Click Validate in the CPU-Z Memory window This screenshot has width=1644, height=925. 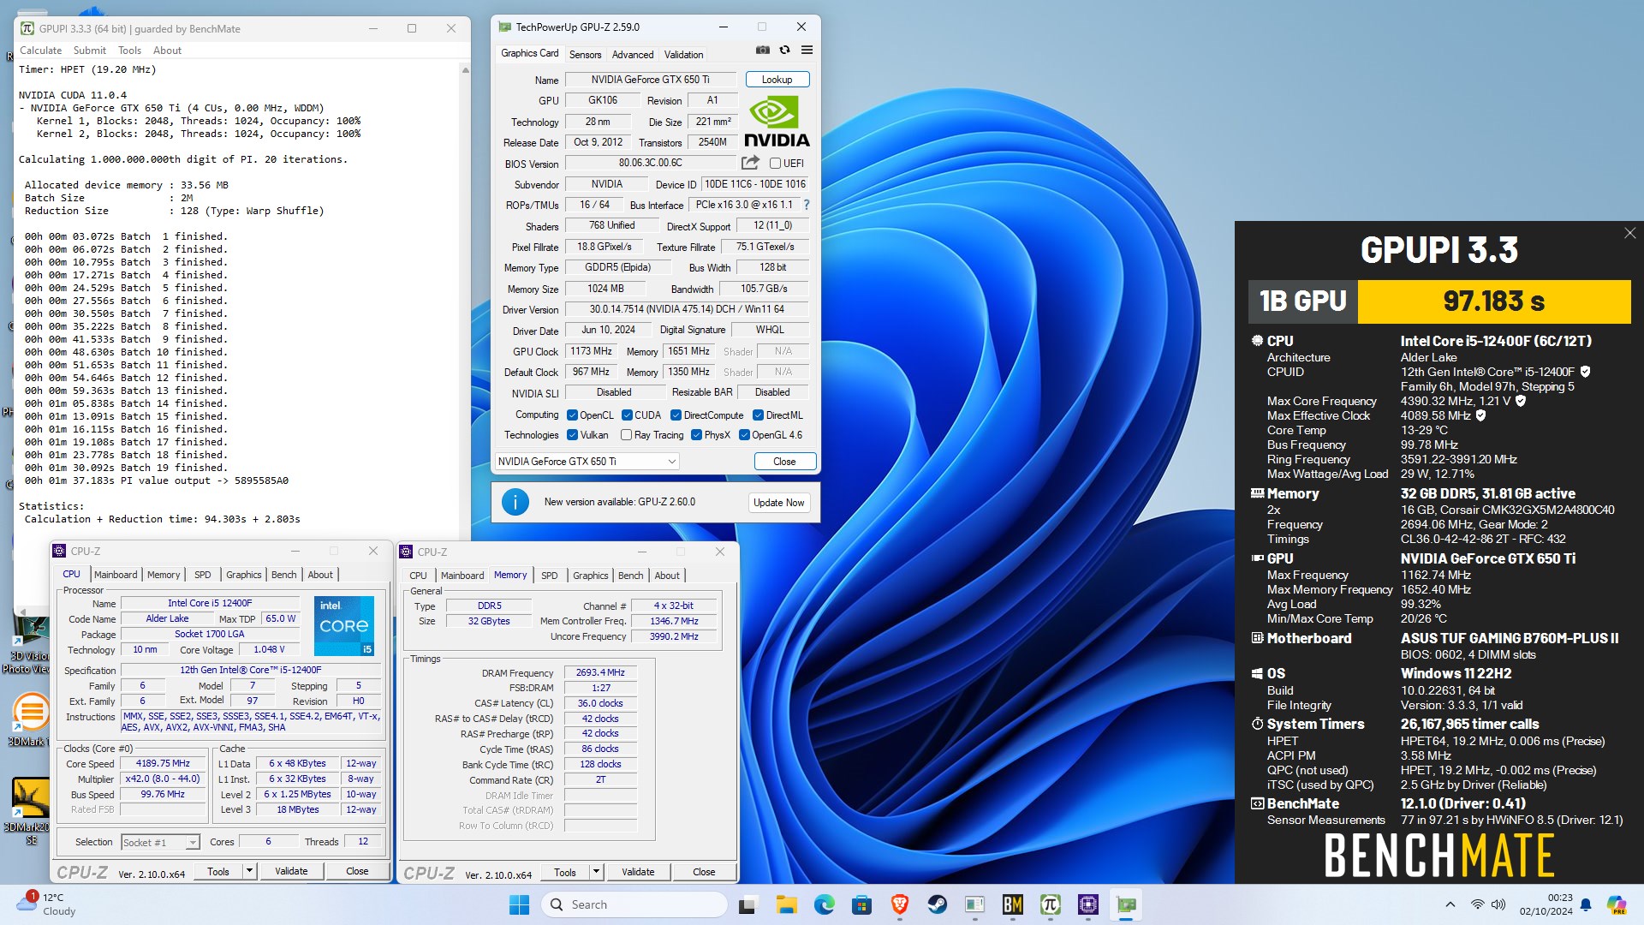coord(638,872)
